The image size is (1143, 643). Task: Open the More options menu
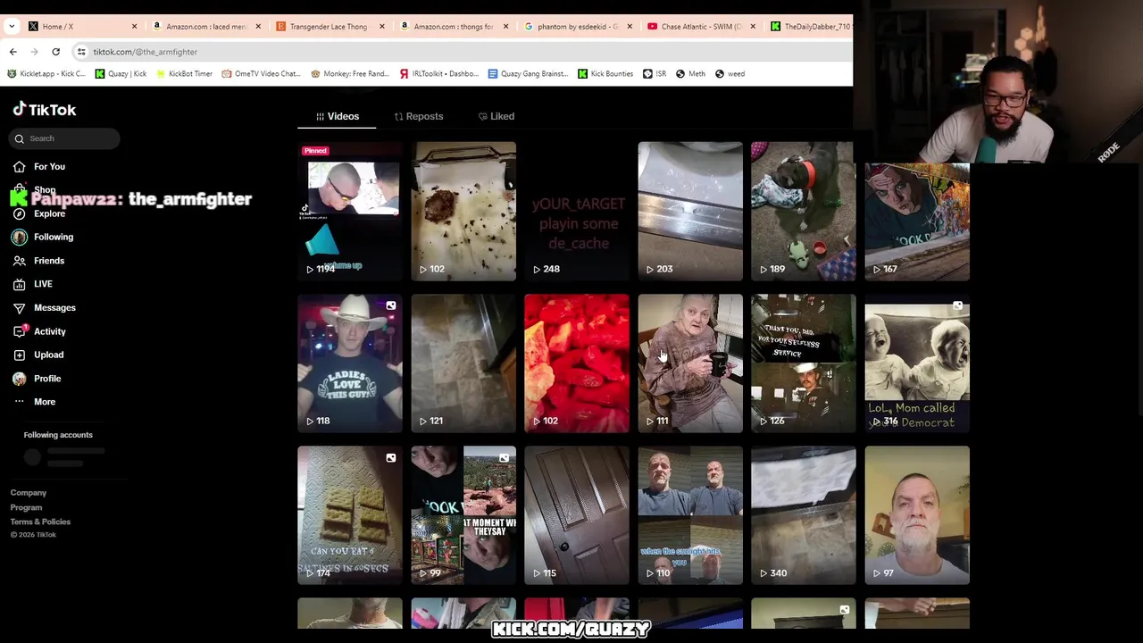click(x=45, y=402)
